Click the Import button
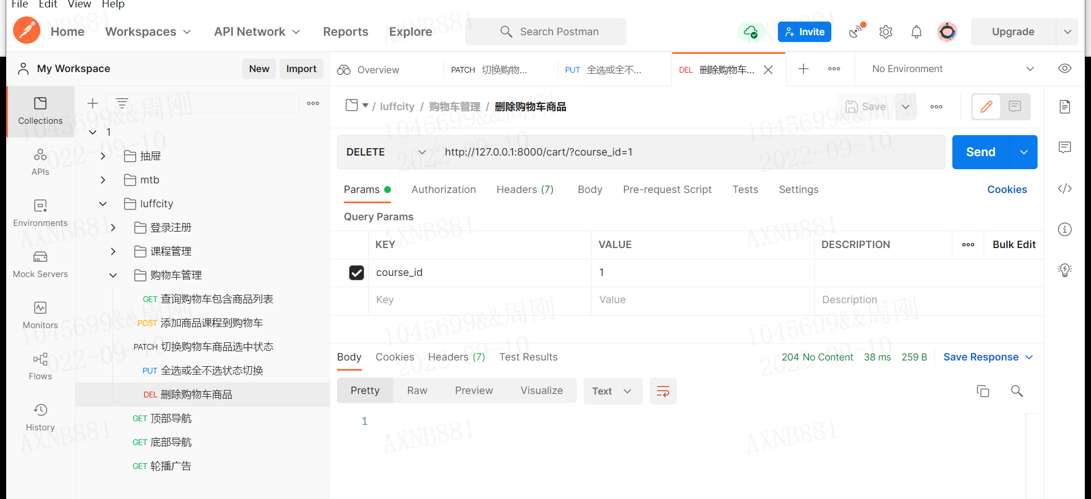Image resolution: width=1091 pixels, height=499 pixels. coord(301,69)
